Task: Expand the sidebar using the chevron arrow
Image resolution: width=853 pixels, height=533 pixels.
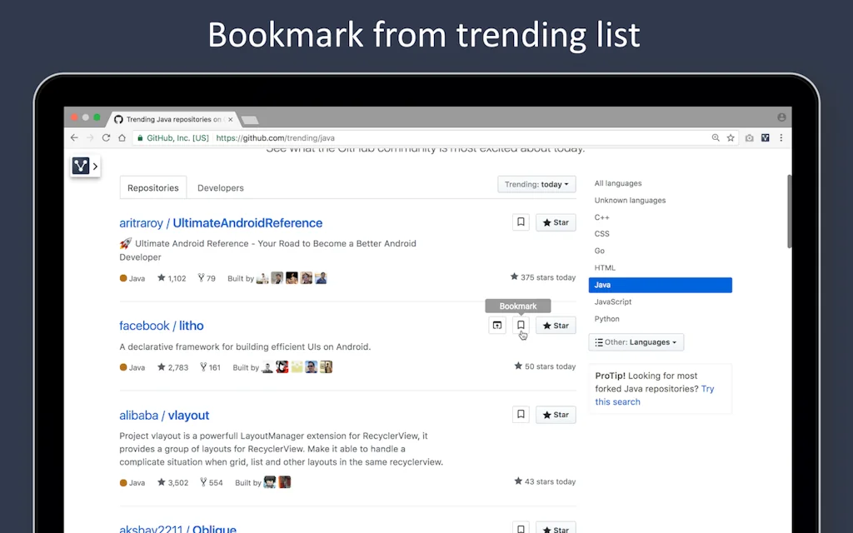Action: (x=96, y=167)
